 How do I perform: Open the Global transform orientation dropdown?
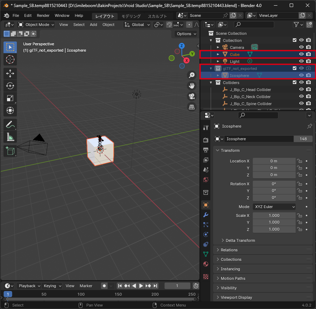click(137, 25)
